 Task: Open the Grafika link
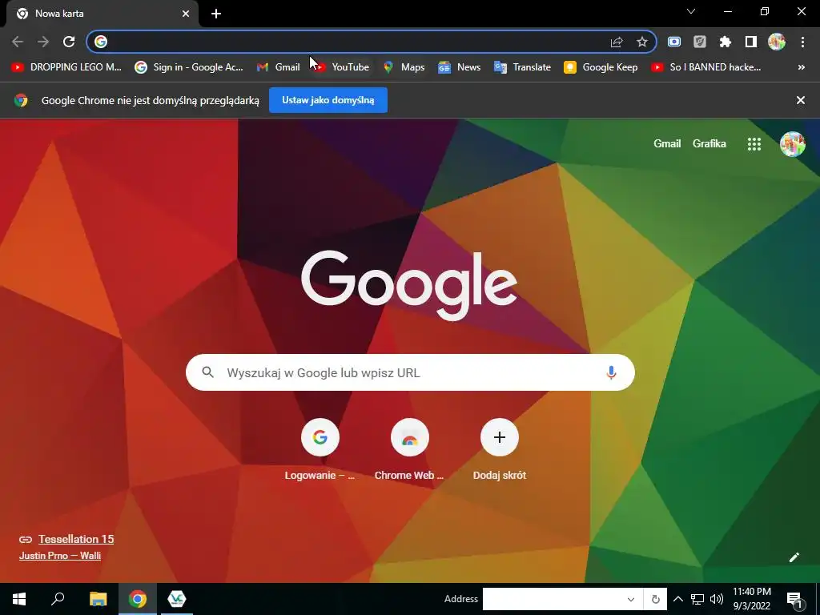709,144
